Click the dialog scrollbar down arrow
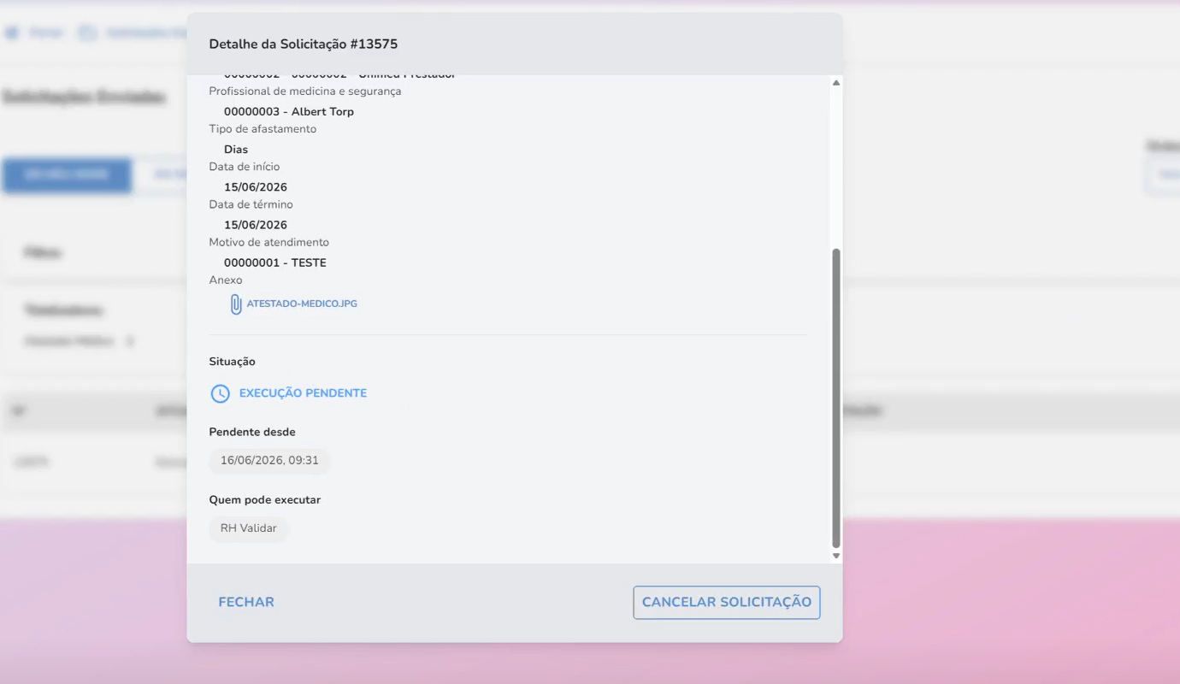This screenshot has height=684, width=1180. (836, 557)
